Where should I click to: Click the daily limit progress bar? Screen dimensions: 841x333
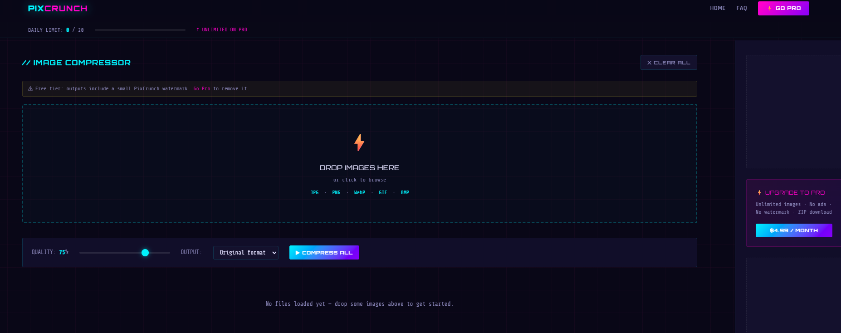(x=140, y=30)
